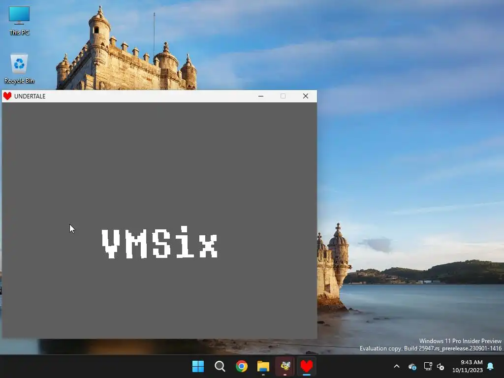Open the This PC desktop icon

[x=19, y=21]
